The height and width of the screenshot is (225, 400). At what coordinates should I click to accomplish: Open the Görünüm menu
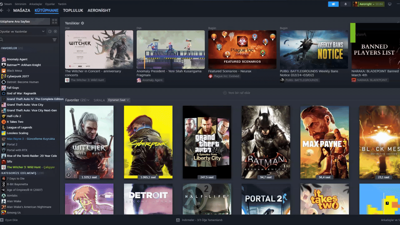20,4
